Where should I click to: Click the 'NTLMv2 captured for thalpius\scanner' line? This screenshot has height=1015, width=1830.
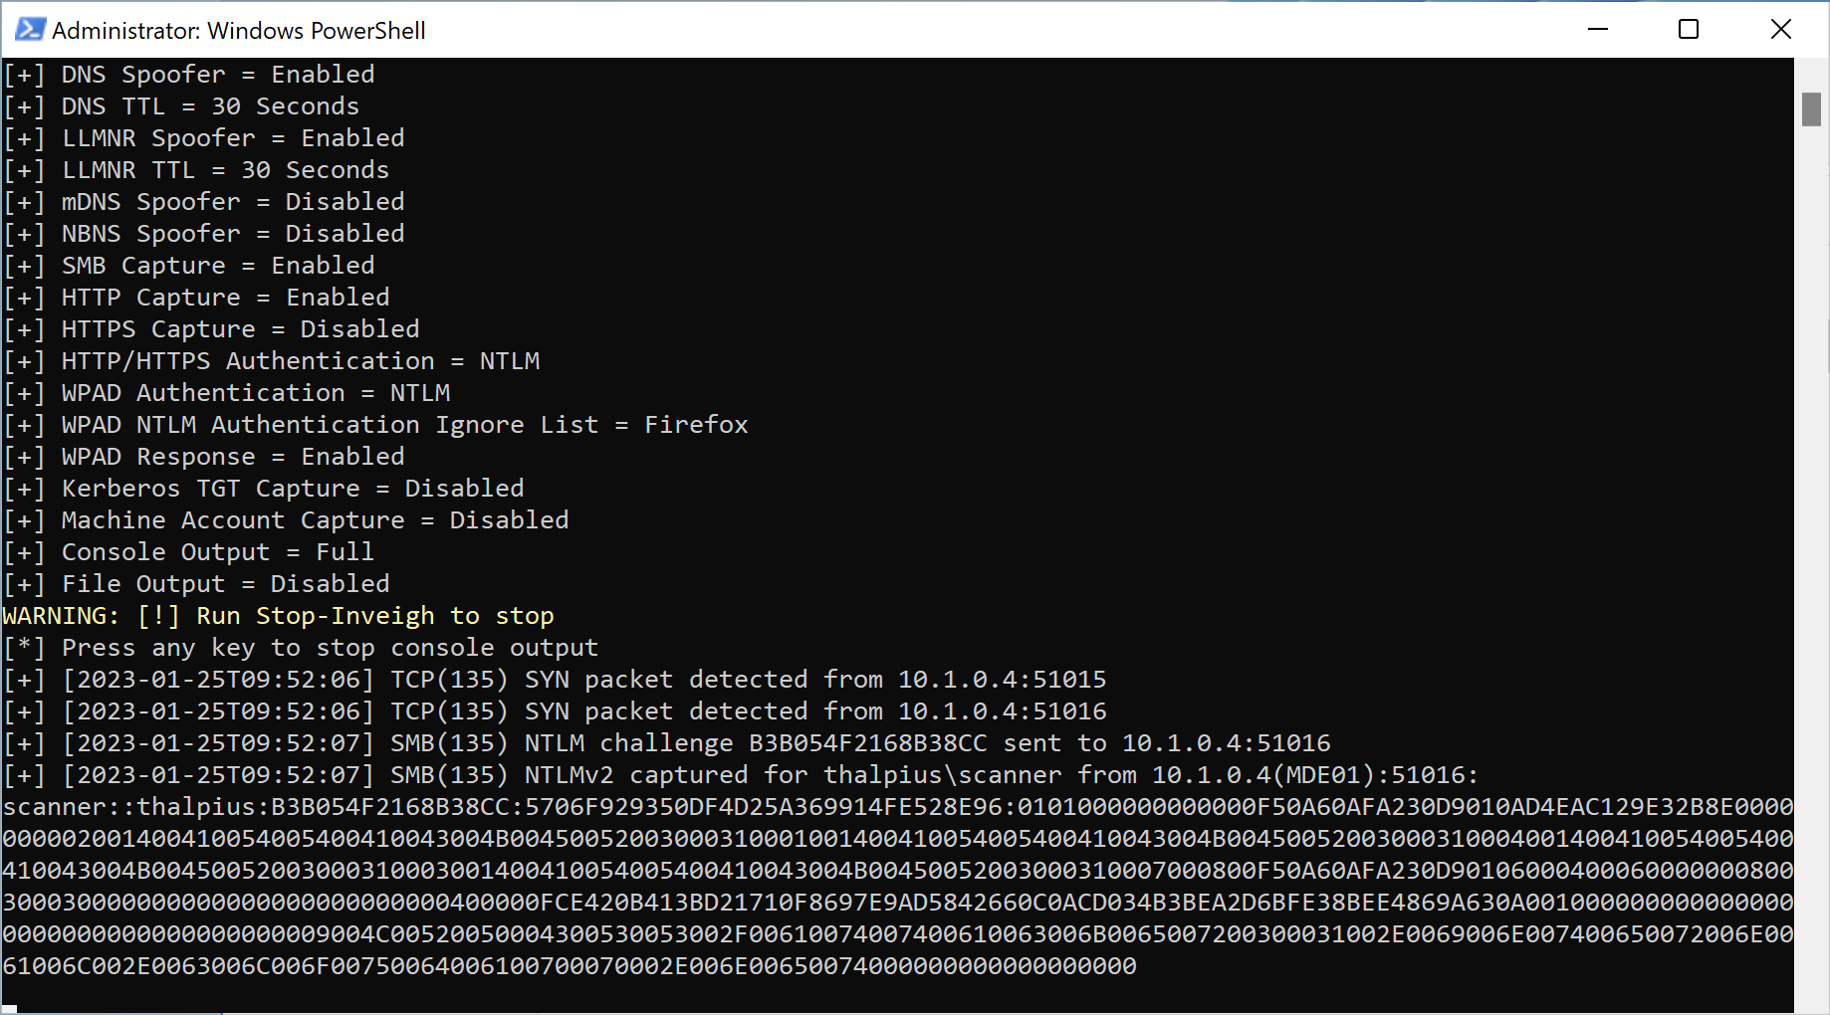(794, 775)
